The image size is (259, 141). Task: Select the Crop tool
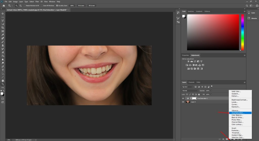click(3, 28)
